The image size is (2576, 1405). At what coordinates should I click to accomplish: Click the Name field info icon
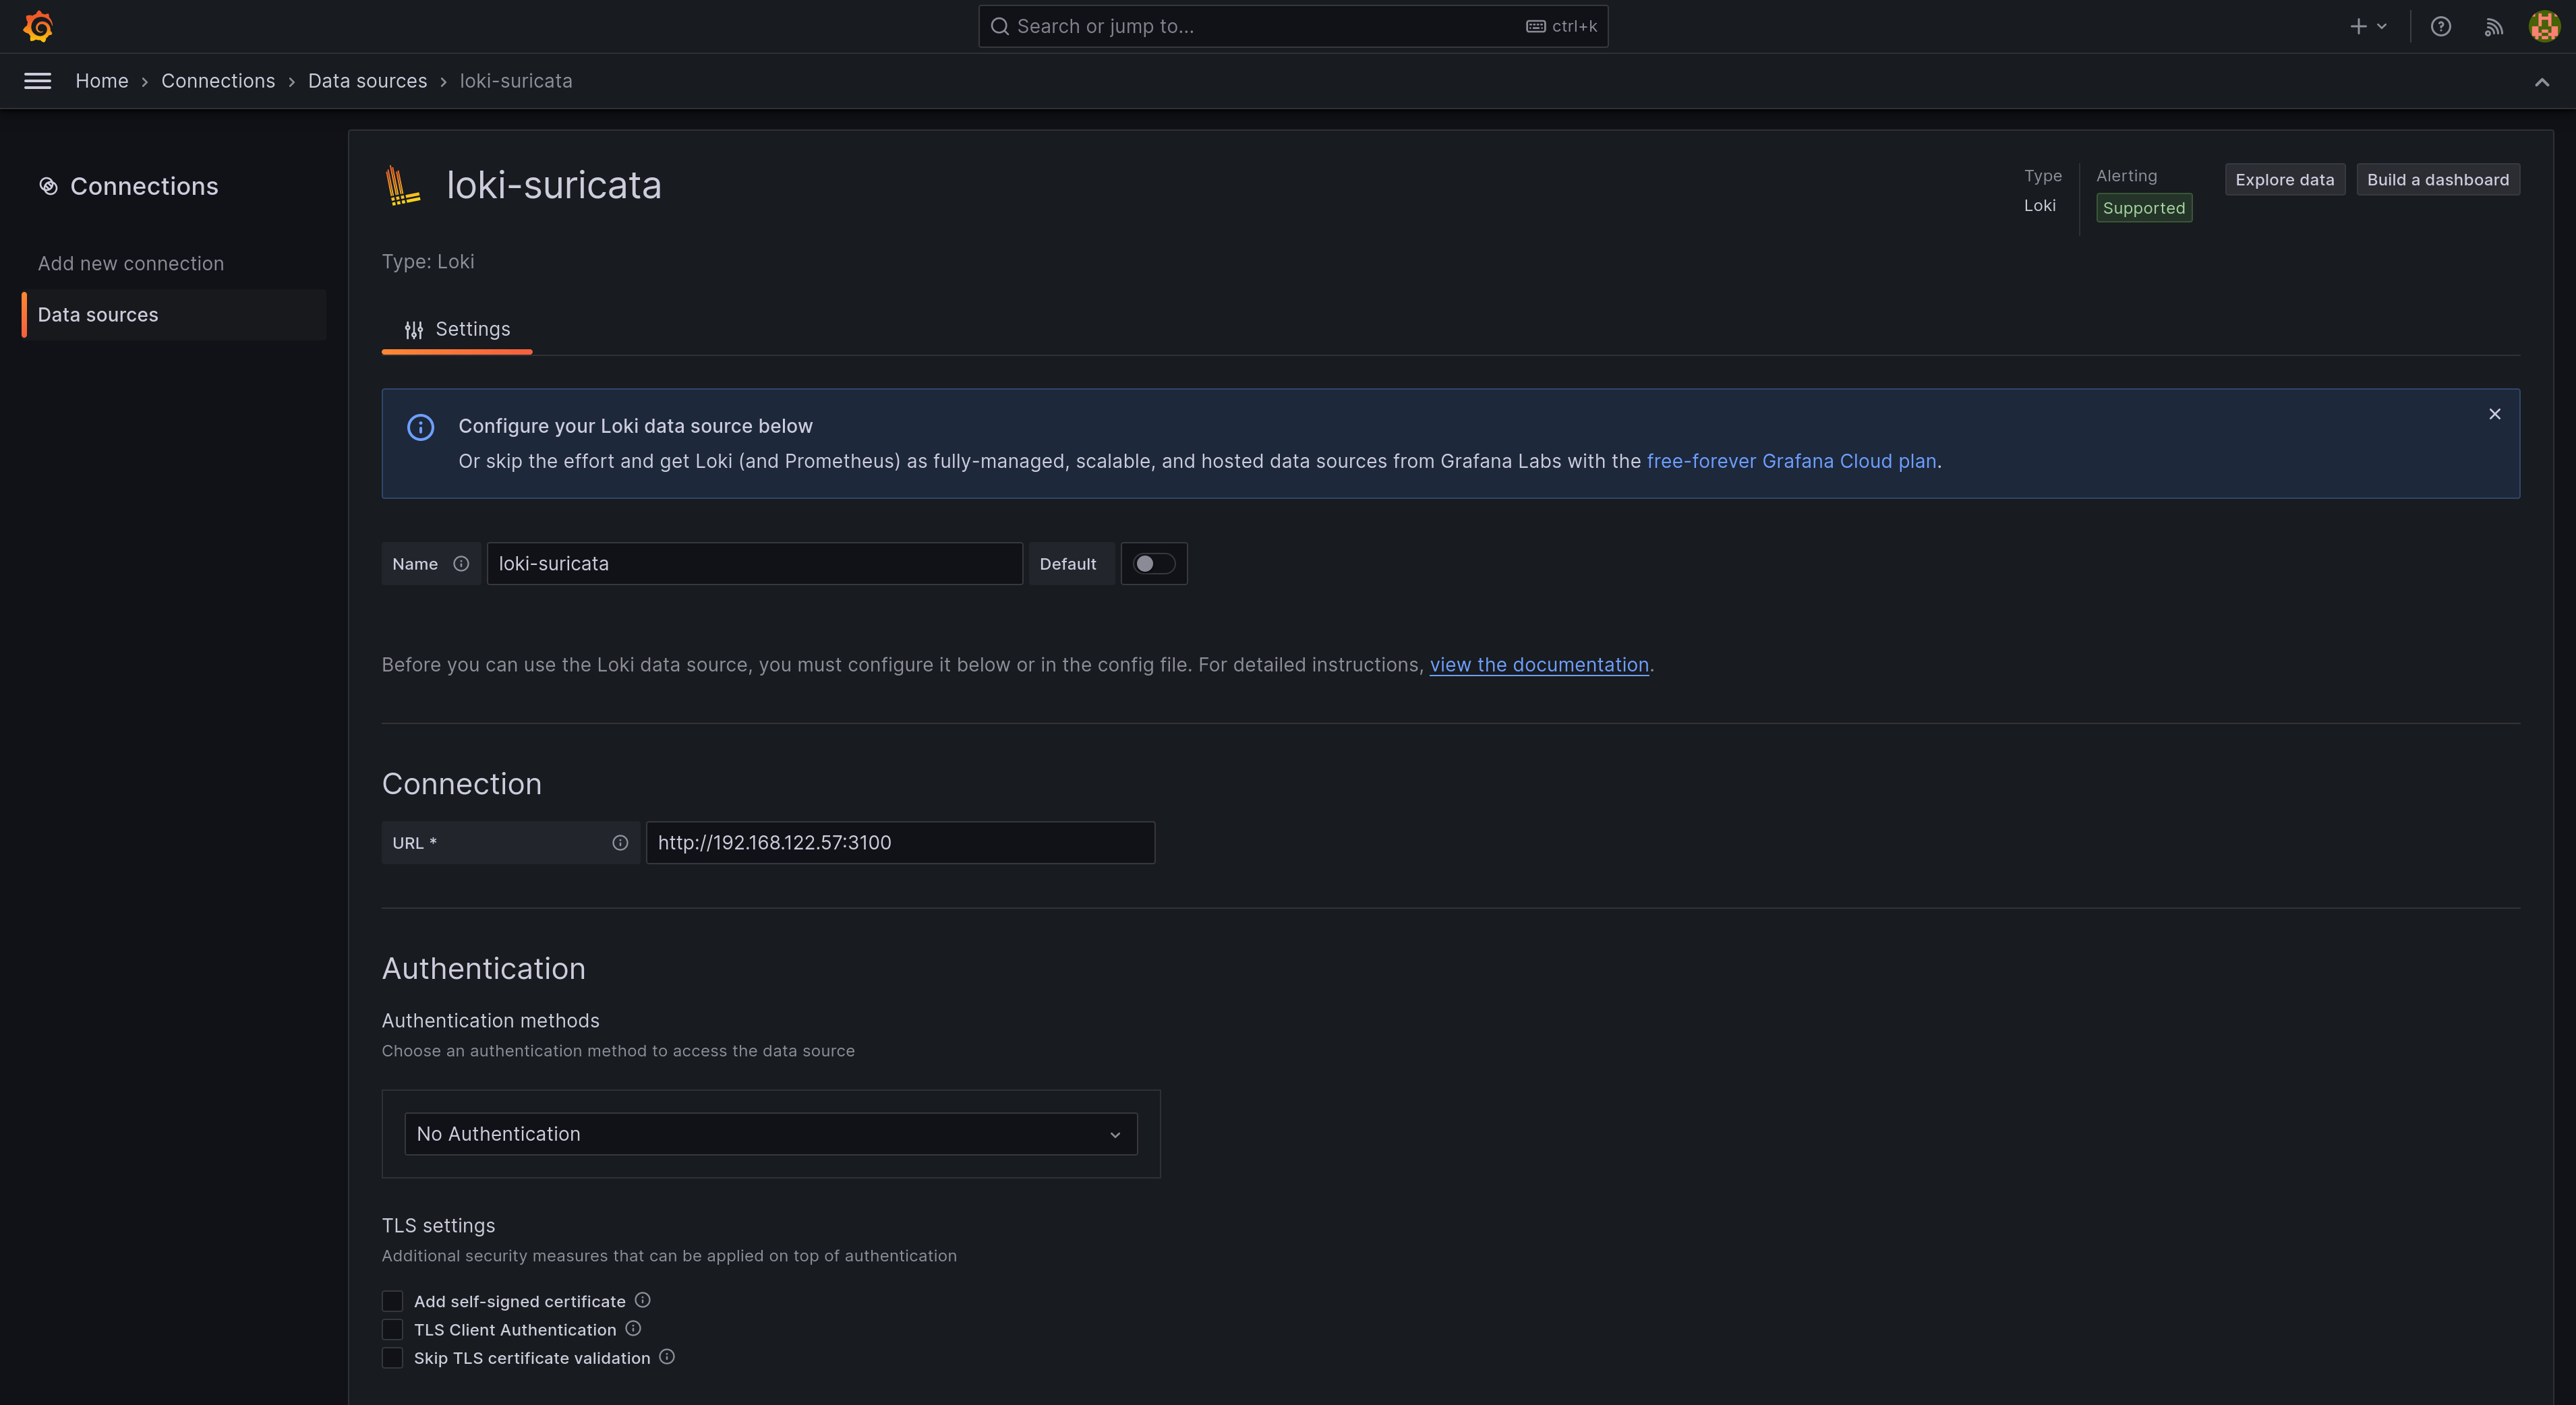[x=461, y=564]
